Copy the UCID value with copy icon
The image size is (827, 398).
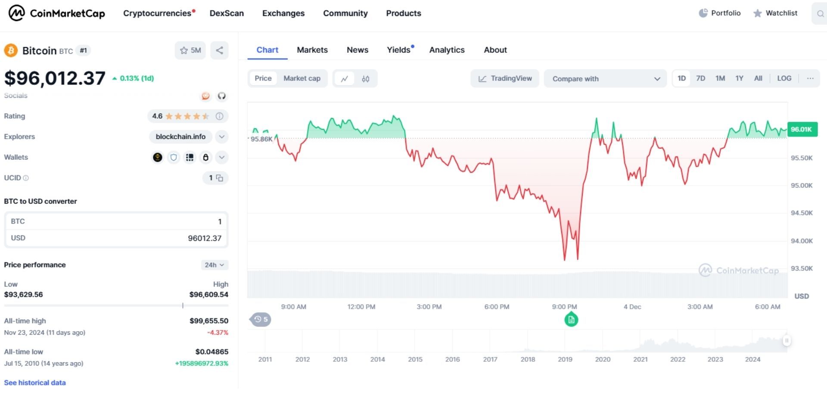click(x=219, y=178)
